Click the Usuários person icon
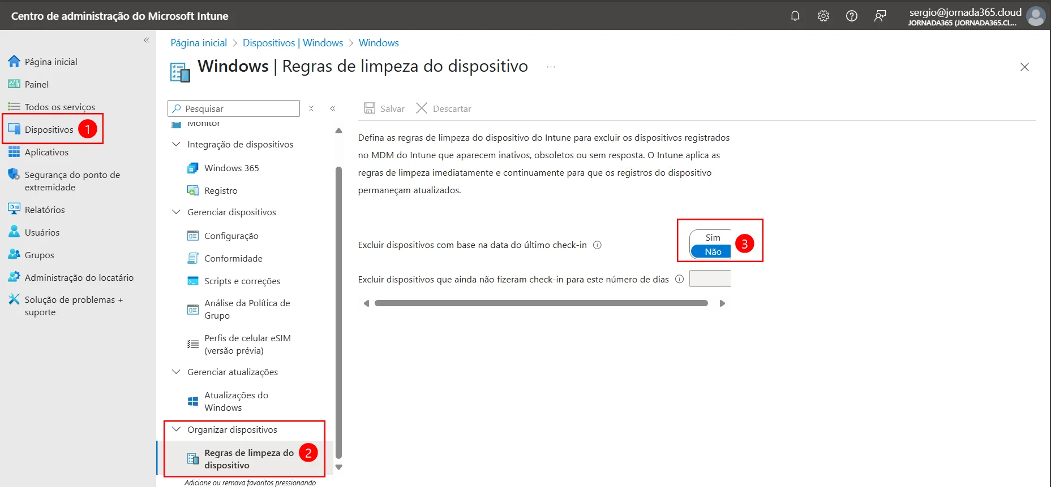 [14, 232]
